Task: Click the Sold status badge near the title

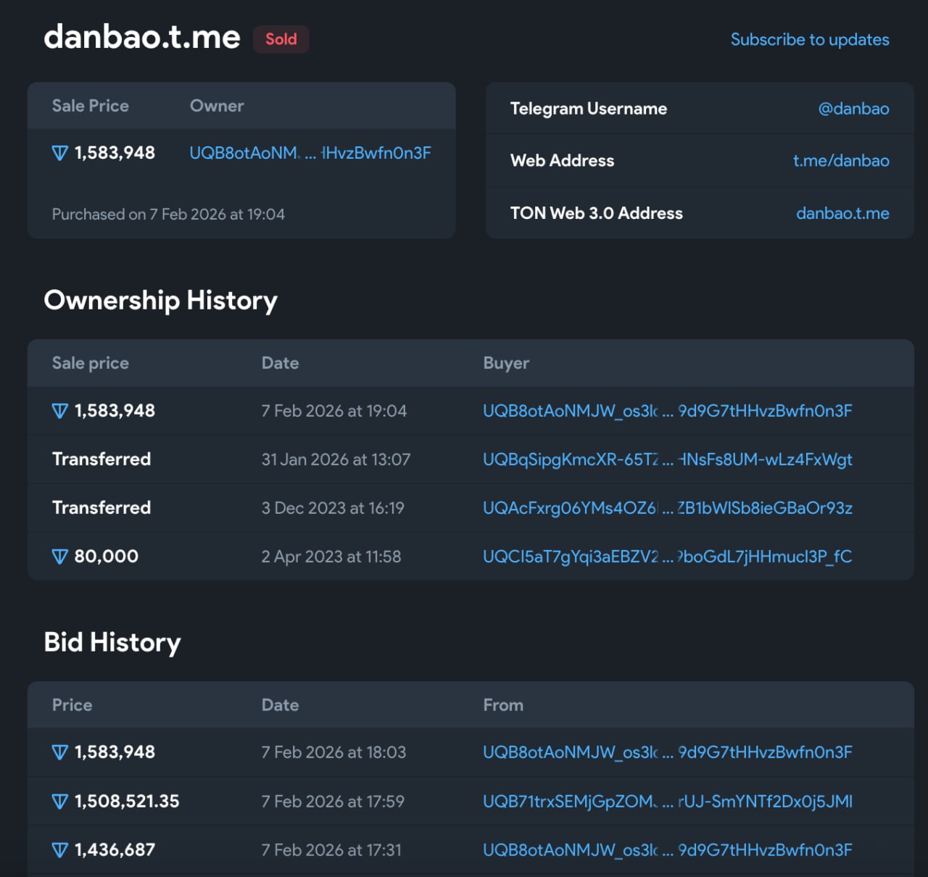Action: point(281,39)
